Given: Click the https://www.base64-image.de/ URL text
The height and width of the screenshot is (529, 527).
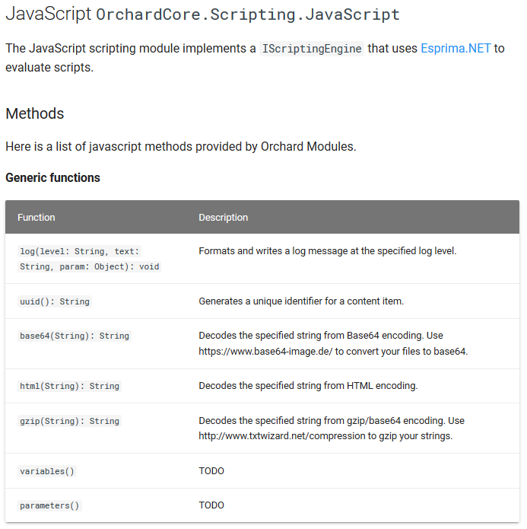Looking at the screenshot, I should pyautogui.click(x=265, y=351).
